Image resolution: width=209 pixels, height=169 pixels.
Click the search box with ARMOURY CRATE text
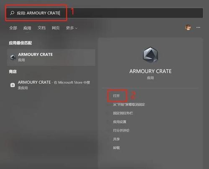pos(104,13)
